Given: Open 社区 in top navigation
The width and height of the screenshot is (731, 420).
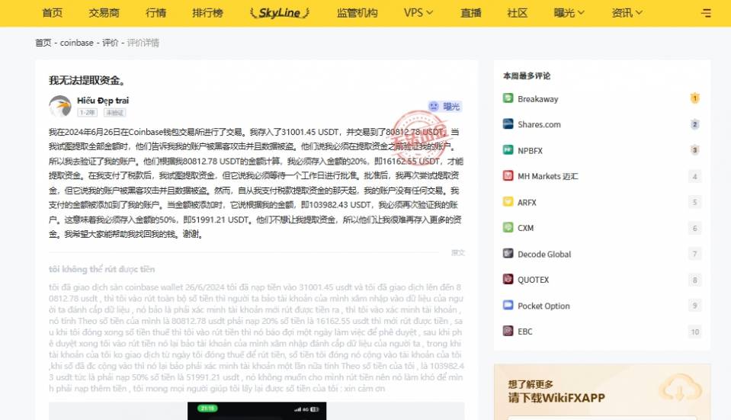Looking at the screenshot, I should [x=518, y=13].
